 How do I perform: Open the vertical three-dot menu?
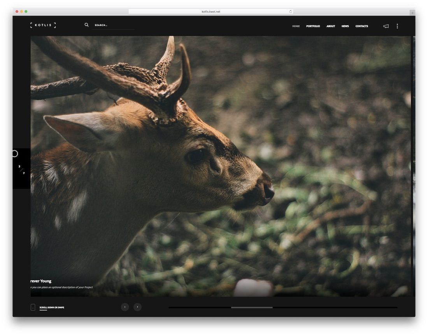[397, 26]
